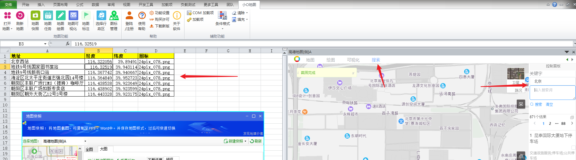
Task: Click the fx insert function icon
Action: 68,44
